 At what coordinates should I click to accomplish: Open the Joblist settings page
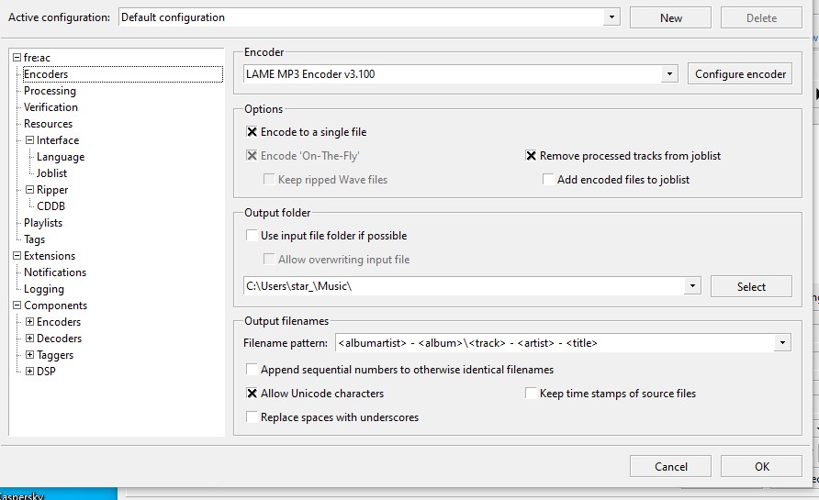[51, 173]
